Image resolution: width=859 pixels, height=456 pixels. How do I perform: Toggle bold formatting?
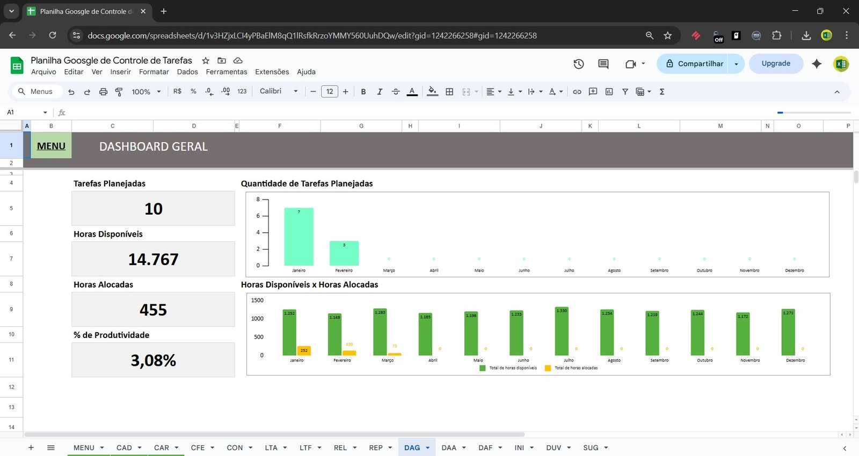point(363,92)
